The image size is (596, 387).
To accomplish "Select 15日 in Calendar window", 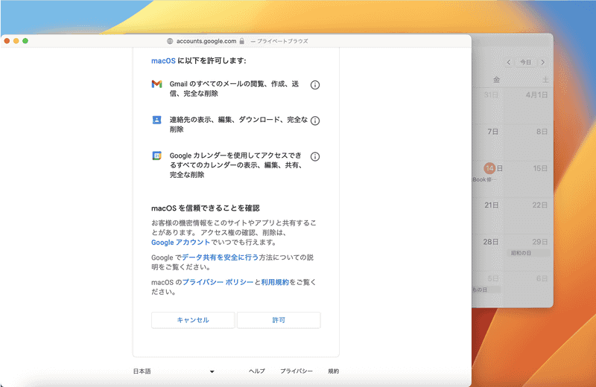I will click(x=540, y=168).
